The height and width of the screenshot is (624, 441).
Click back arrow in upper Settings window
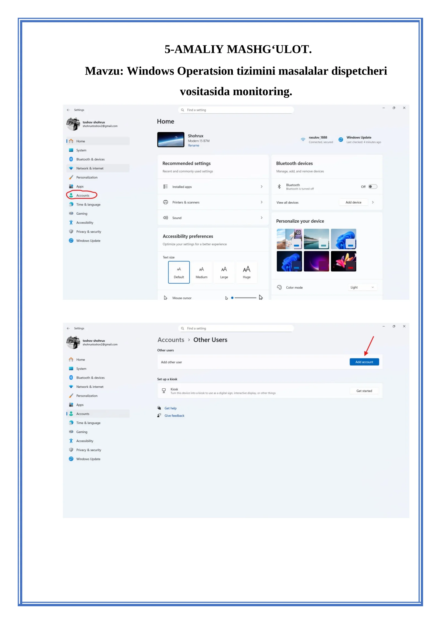(68, 110)
